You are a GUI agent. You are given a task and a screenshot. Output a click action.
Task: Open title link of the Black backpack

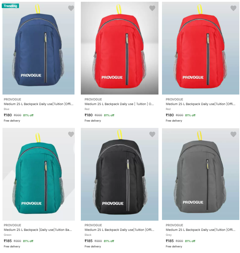[119, 230]
